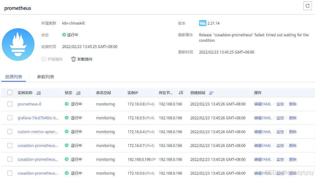Click 删除 for grafana row
315x178 pixels.
tap(293, 118)
